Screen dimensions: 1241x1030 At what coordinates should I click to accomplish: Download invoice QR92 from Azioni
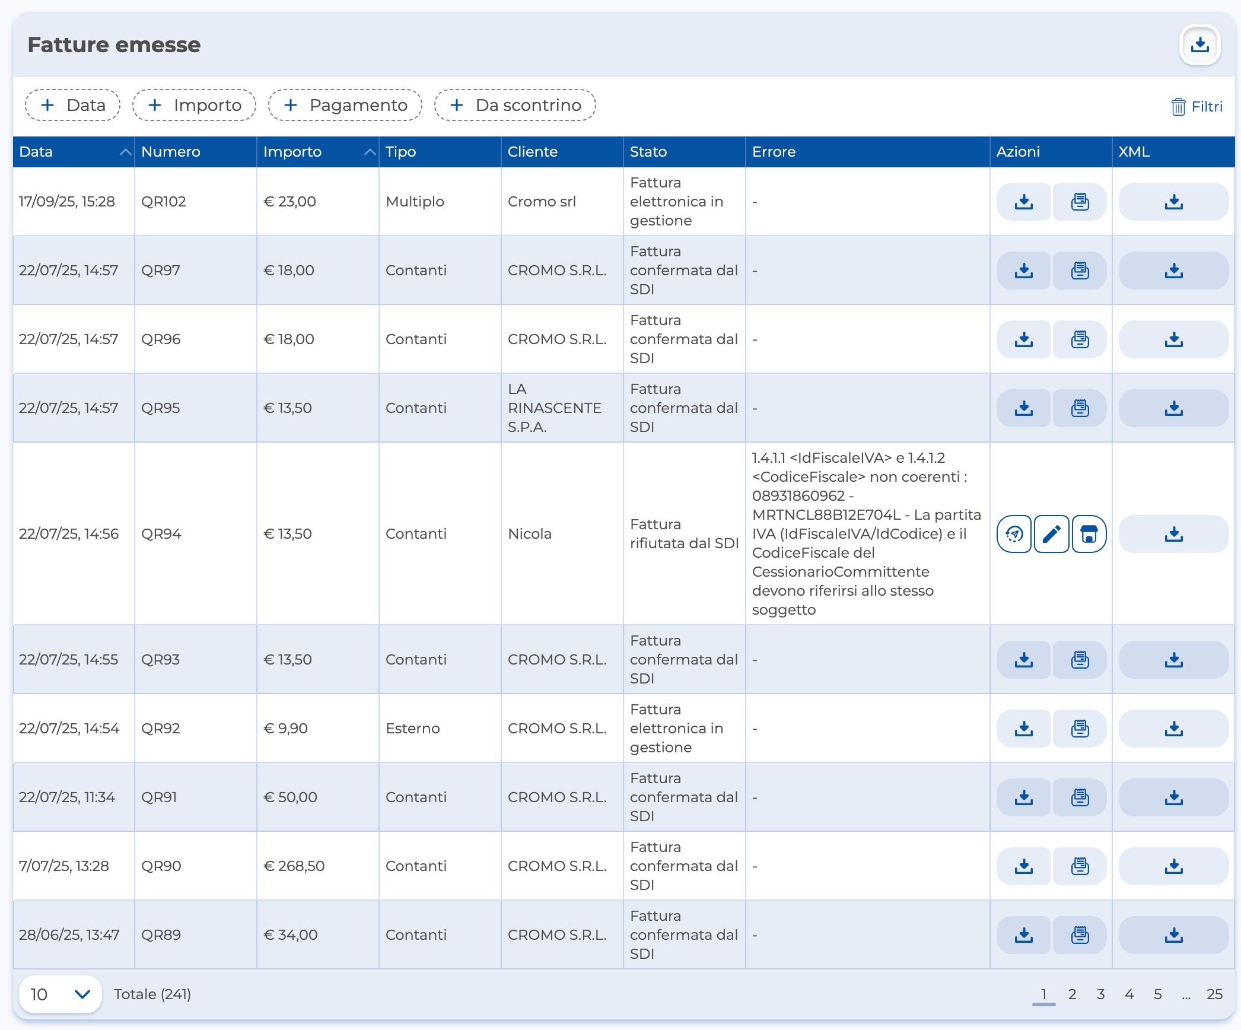click(x=1023, y=729)
